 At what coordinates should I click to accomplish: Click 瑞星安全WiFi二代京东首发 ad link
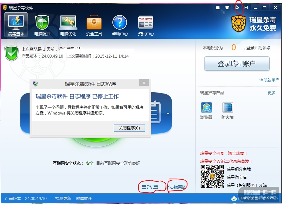coord(226,161)
